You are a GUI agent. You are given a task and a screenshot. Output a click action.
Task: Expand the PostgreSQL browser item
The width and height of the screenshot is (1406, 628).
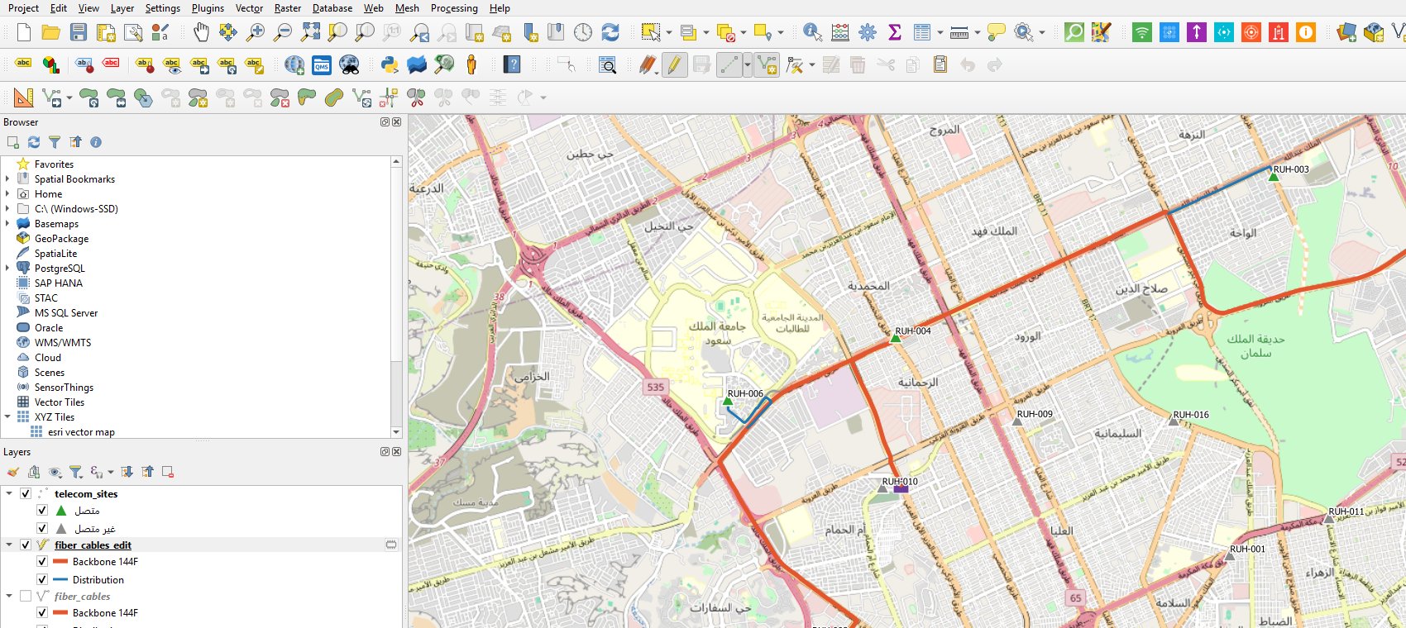(8, 268)
